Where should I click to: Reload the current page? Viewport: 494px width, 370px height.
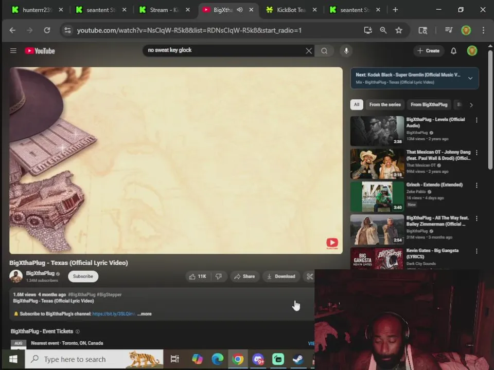(x=47, y=30)
